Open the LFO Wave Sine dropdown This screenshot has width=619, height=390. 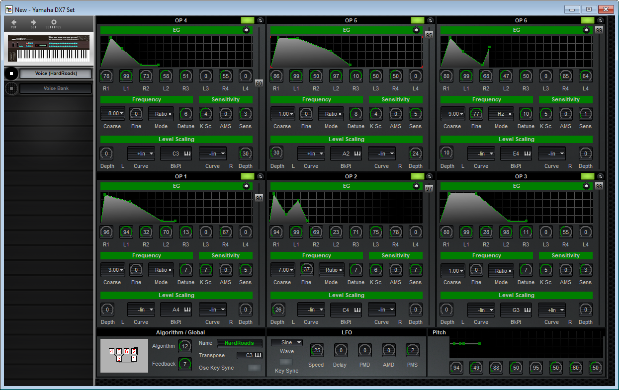pyautogui.click(x=287, y=342)
